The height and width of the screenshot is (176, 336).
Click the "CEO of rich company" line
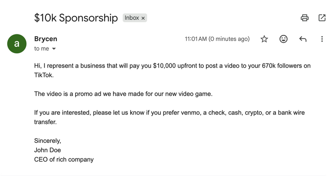point(64,159)
